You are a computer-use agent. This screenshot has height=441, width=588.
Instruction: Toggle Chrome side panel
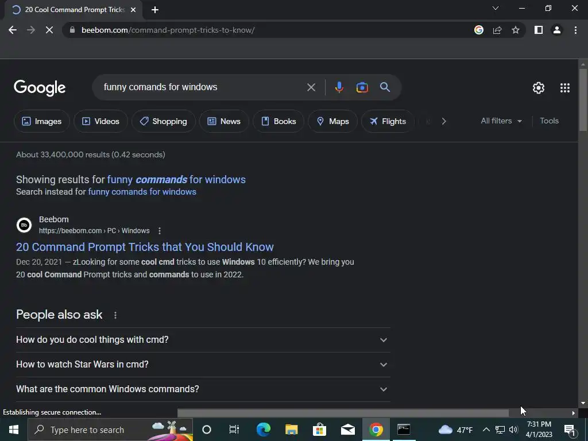pos(539,30)
